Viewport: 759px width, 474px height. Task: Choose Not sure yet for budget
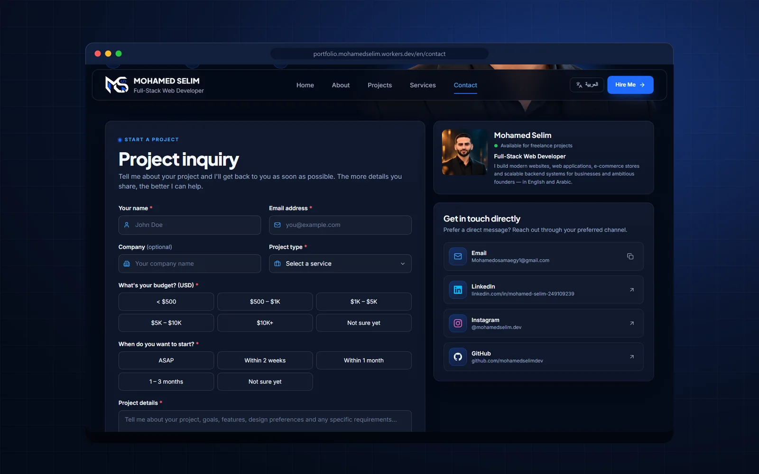point(364,323)
